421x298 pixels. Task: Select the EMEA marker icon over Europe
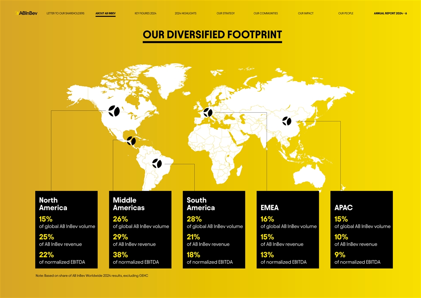(208, 112)
